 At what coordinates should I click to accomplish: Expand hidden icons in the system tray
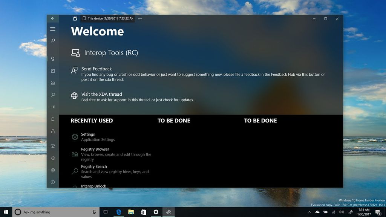point(310,212)
